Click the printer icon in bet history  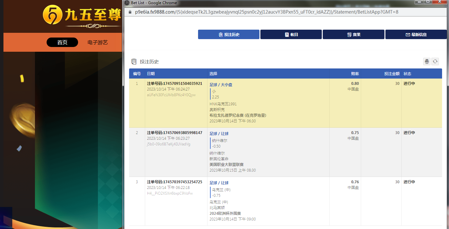pyautogui.click(x=427, y=62)
